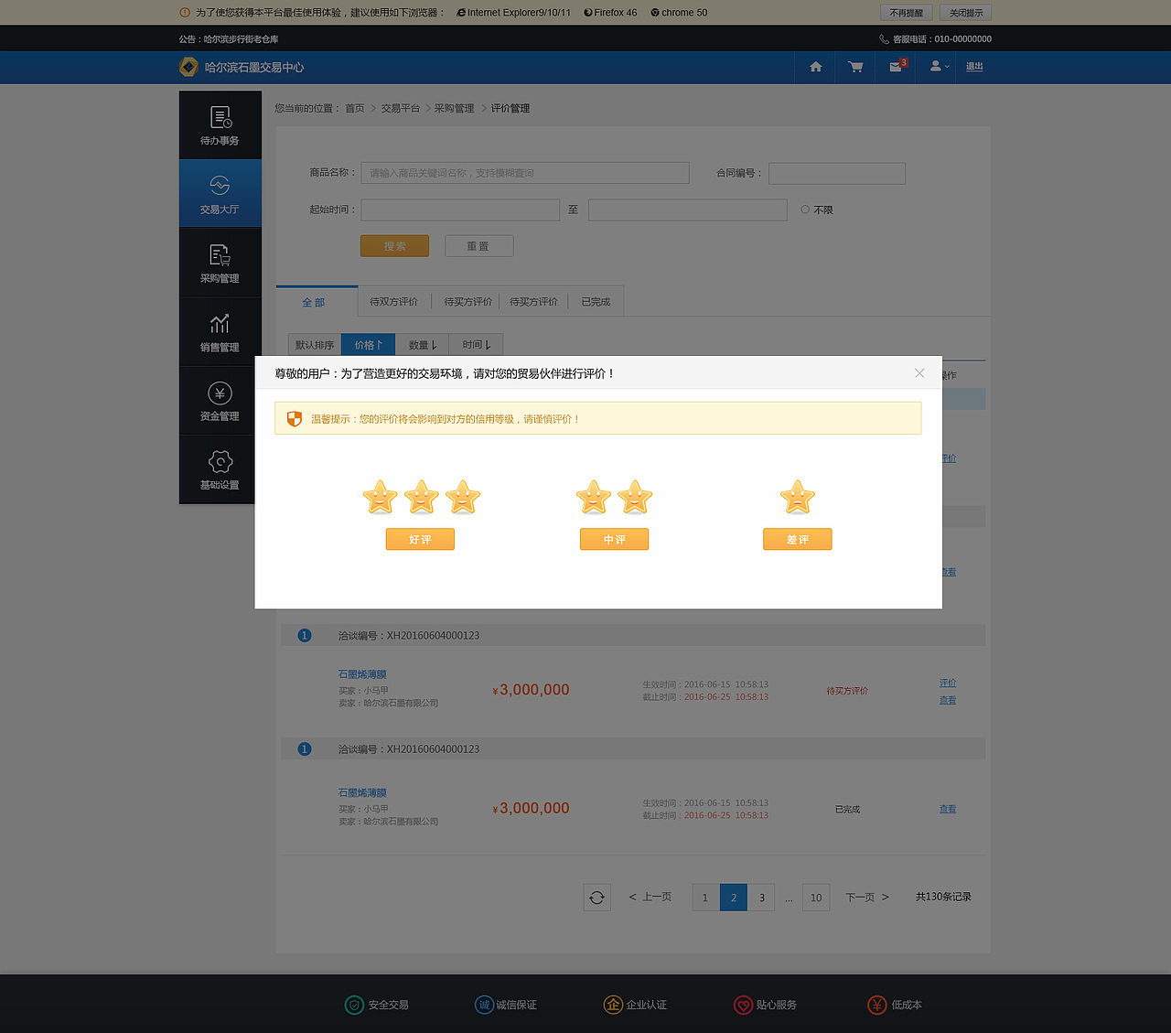Go to page 10
The height and width of the screenshot is (1033, 1171).
tap(816, 898)
